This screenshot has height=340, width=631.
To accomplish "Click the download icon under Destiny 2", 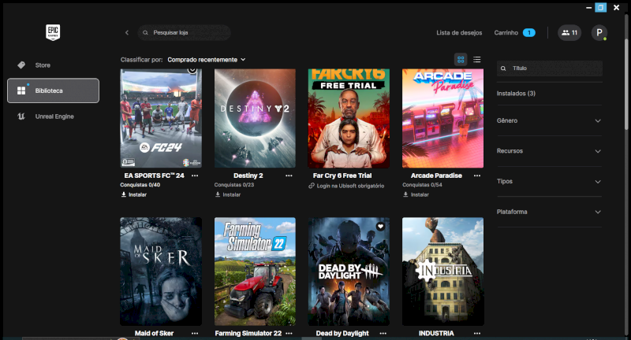I will click(218, 194).
